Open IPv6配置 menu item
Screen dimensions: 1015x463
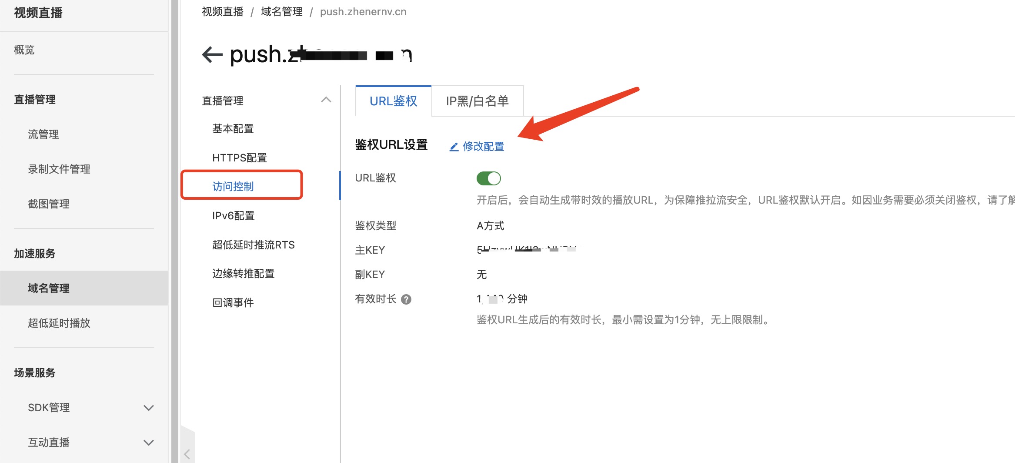click(234, 216)
